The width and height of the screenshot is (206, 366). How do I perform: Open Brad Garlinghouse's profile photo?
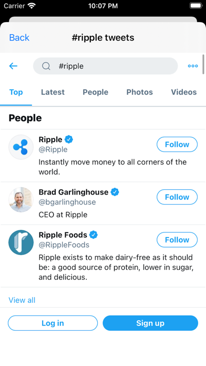[x=21, y=200]
